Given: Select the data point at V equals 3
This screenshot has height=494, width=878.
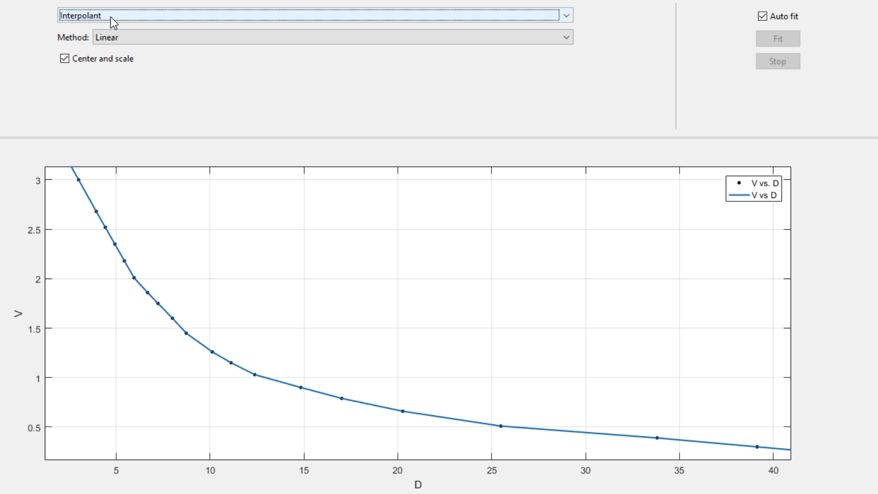Looking at the screenshot, I should [79, 180].
